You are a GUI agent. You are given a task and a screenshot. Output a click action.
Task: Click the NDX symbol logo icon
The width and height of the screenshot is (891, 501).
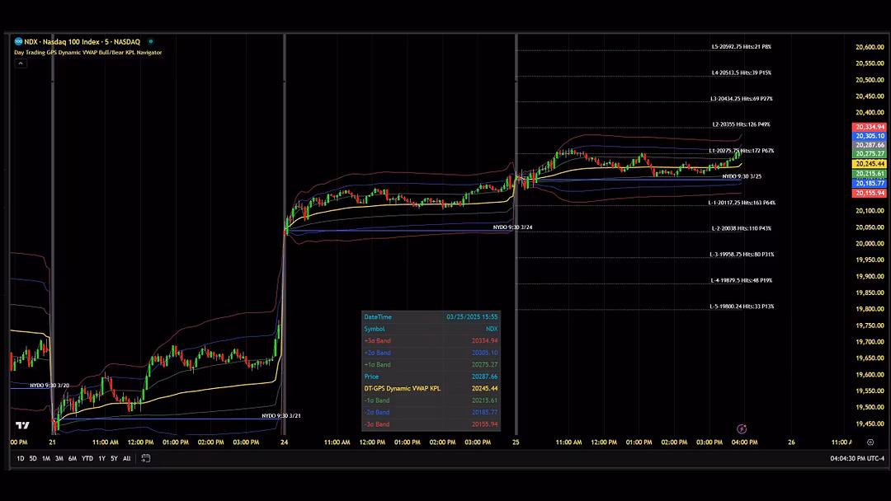[18, 41]
